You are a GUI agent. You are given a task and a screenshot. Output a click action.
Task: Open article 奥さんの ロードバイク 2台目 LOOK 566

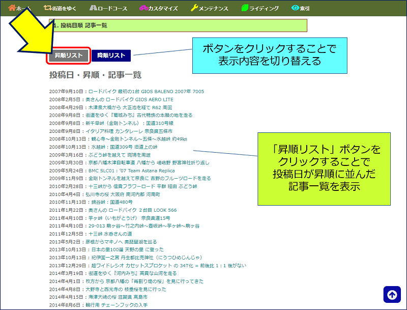pos(132,210)
